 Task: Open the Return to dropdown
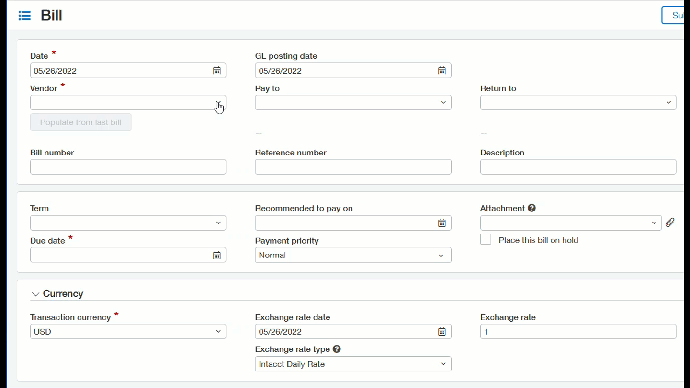668,102
